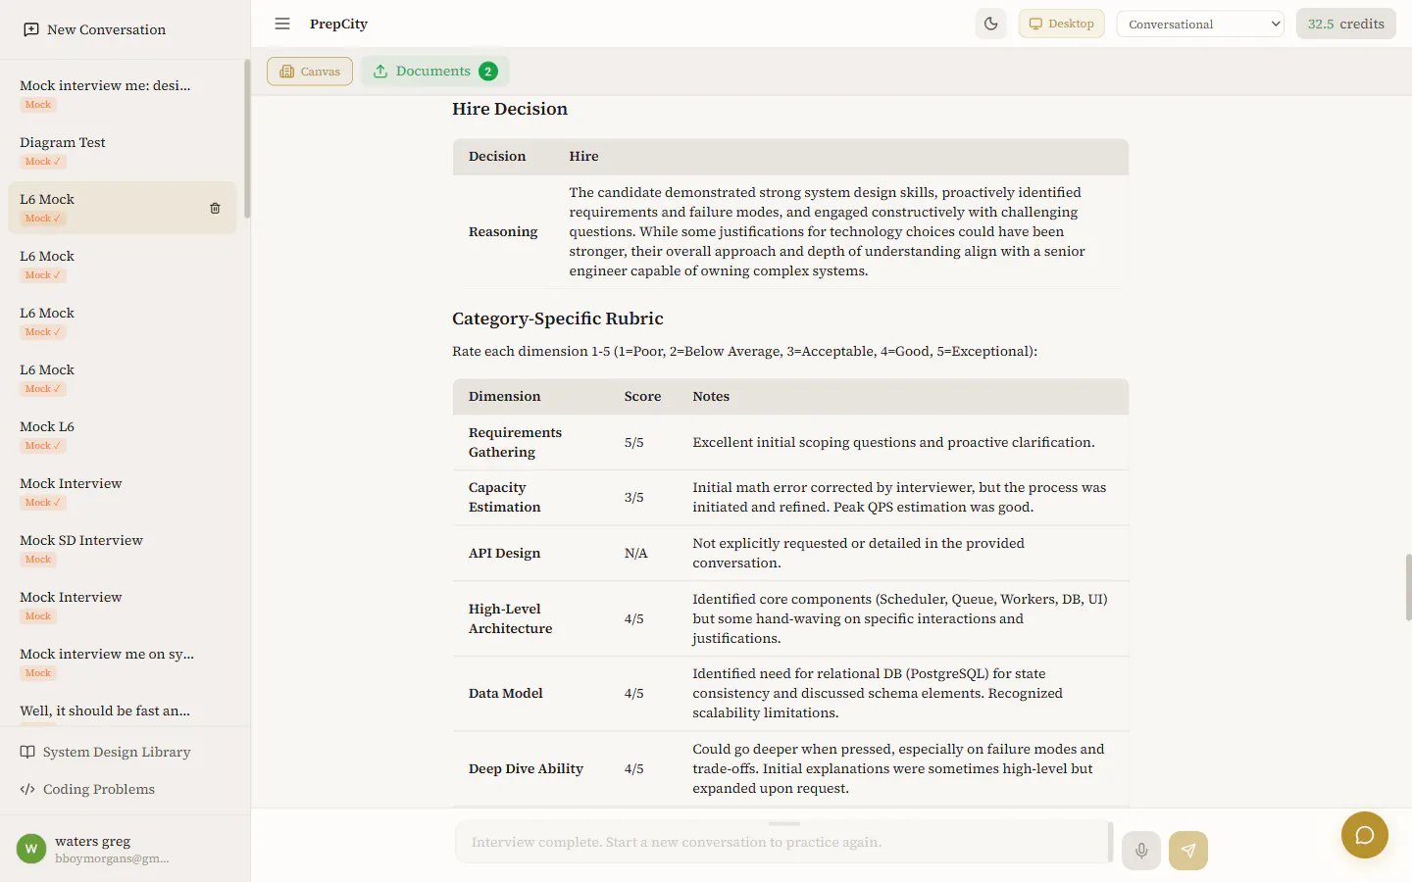Click the sidebar conversation list scrollbar
Image resolution: width=1412 pixels, height=882 pixels.
pyautogui.click(x=247, y=137)
